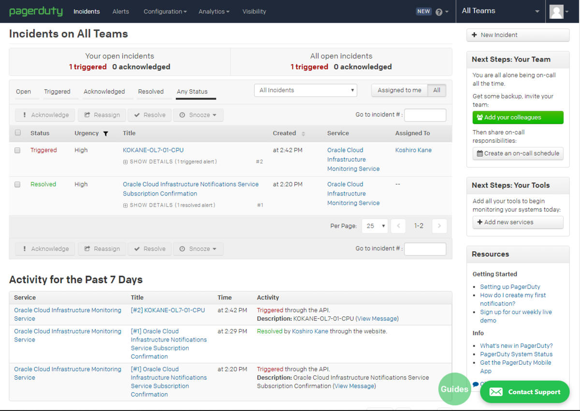Click the bottom Resolve button
The width and height of the screenshot is (580, 411).
click(150, 249)
